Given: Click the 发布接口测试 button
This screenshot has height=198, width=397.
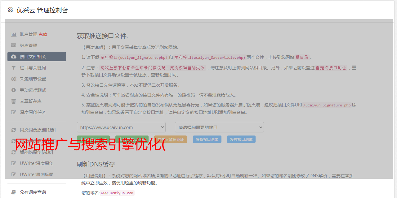Looking at the screenshot, I should pyautogui.click(x=241, y=139).
